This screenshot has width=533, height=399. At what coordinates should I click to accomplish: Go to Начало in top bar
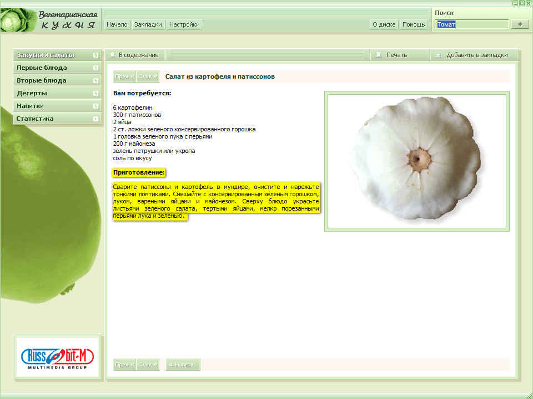coord(117,25)
